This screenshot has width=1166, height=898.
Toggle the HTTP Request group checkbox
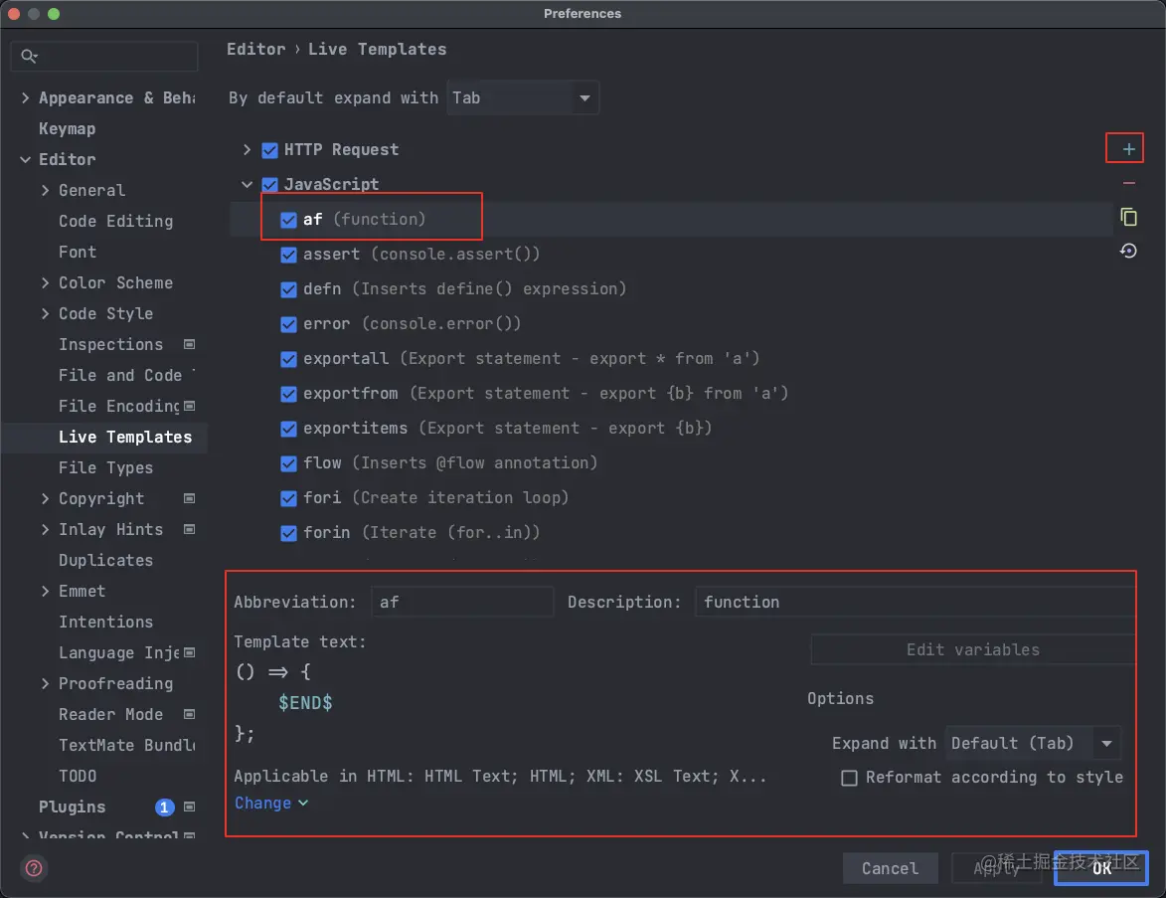(x=270, y=150)
